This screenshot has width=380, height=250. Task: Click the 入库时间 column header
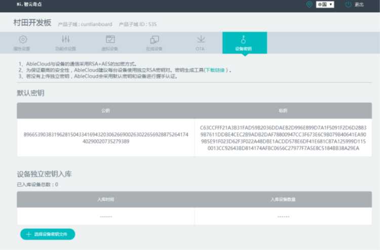point(106,199)
